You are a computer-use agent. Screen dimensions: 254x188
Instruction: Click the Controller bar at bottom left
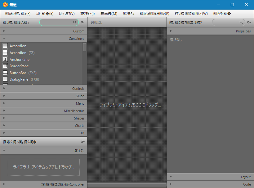[43, 184]
